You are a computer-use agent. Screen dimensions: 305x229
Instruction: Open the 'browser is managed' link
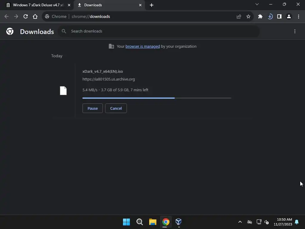pos(143,46)
